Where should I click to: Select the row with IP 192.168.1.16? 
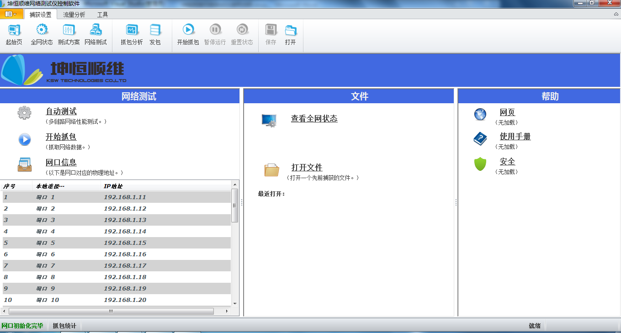(117, 254)
